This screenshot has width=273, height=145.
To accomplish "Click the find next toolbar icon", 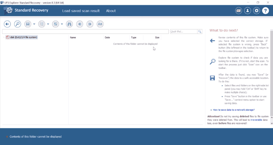I will (x=90, y=24).
